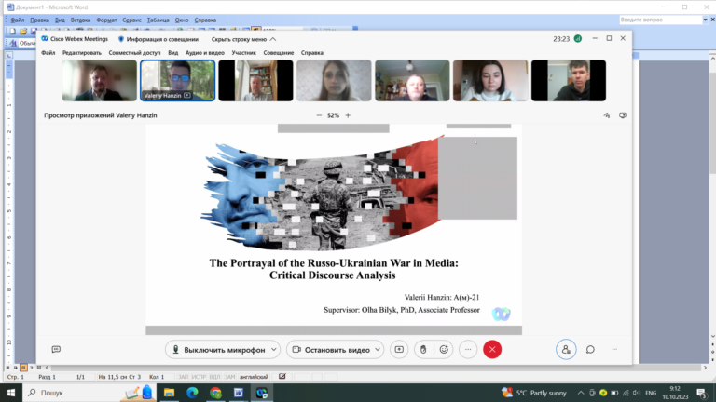Viewport: 716px width, 402px height.
Task: Zoom in shared view with plus
Action: pyautogui.click(x=348, y=115)
